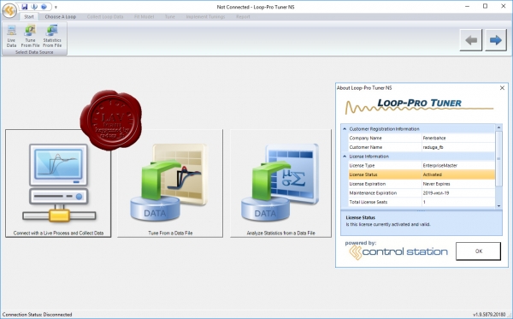Click Connection Status: Disconnected in status bar
This screenshot has height=319, width=513.
[37, 315]
